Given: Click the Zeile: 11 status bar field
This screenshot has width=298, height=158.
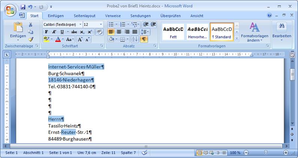Looking at the screenshot, I should pyautogui.click(x=109, y=153).
